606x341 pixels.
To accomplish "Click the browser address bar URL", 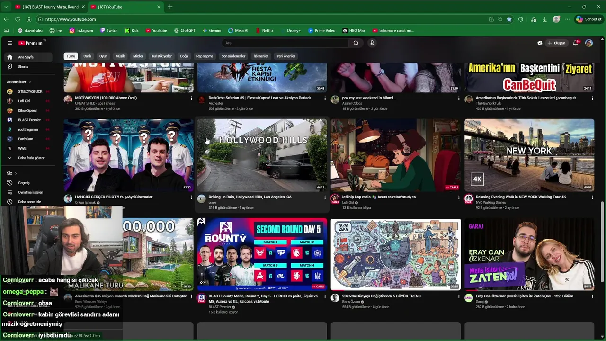I will point(71,19).
